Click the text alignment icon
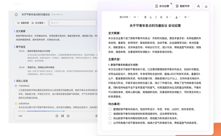The image size is (221, 136). click(x=186, y=17)
